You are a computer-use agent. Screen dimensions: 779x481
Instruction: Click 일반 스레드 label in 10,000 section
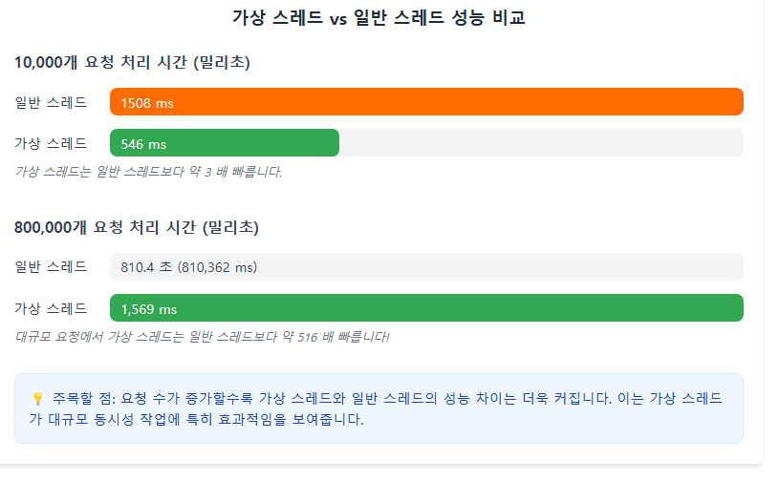point(51,103)
